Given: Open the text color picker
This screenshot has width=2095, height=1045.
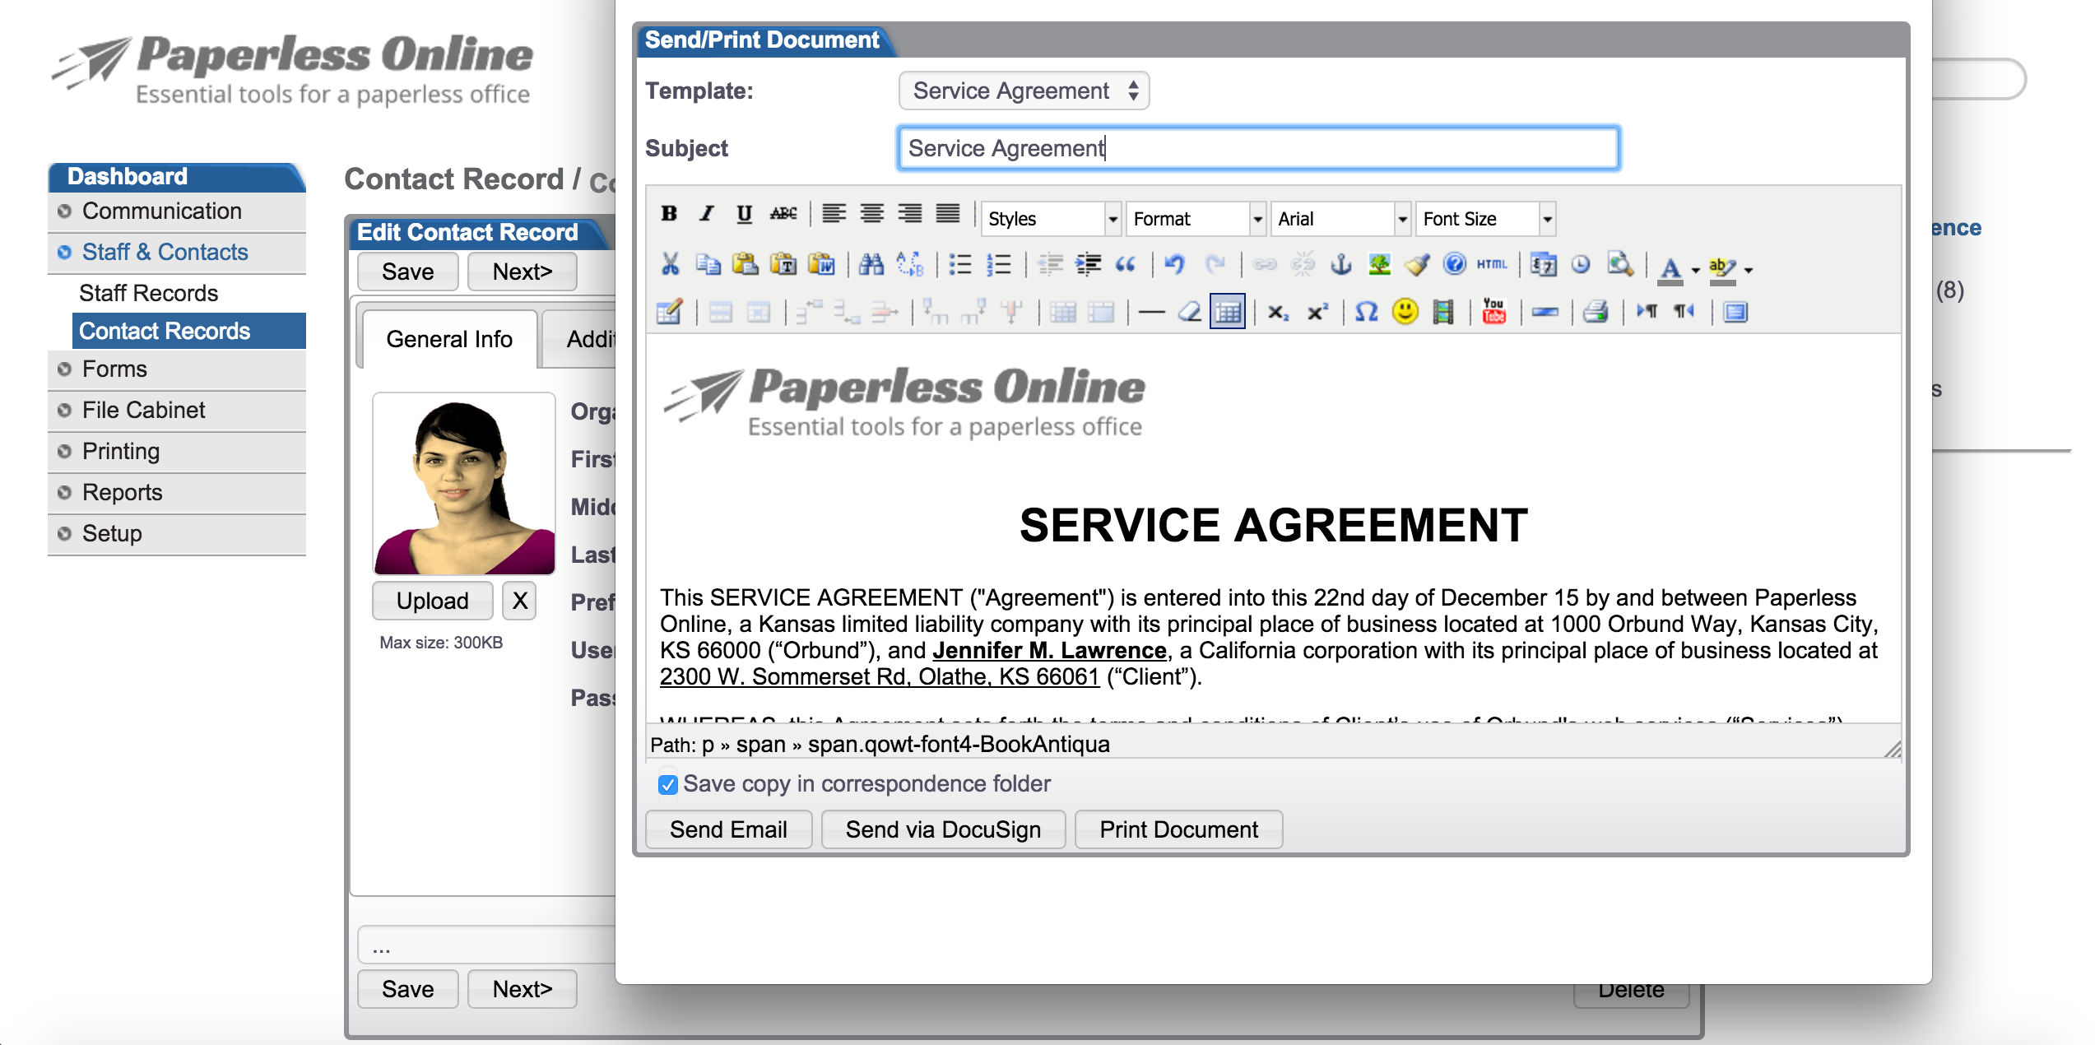Looking at the screenshot, I should click(1671, 267).
